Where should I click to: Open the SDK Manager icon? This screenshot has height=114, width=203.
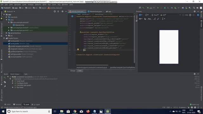(x=190, y=8)
